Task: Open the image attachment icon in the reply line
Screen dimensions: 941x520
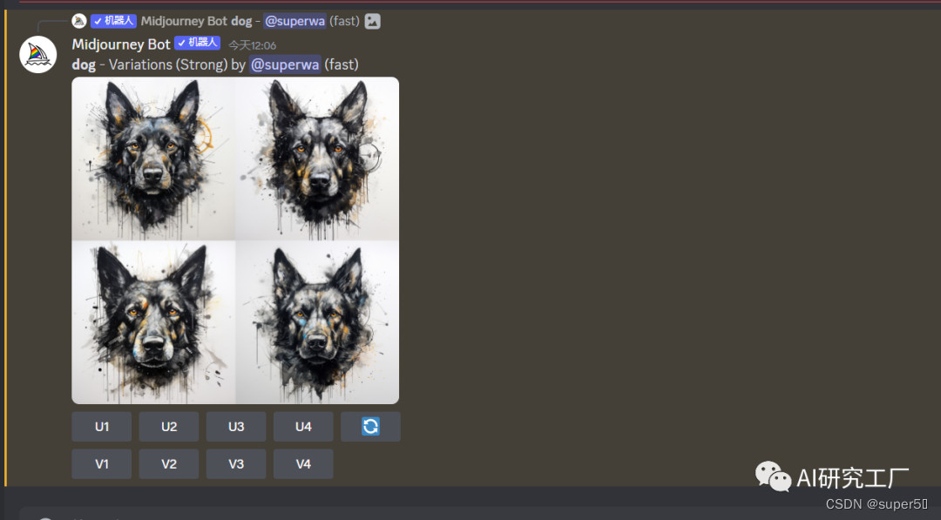Action: pos(373,21)
